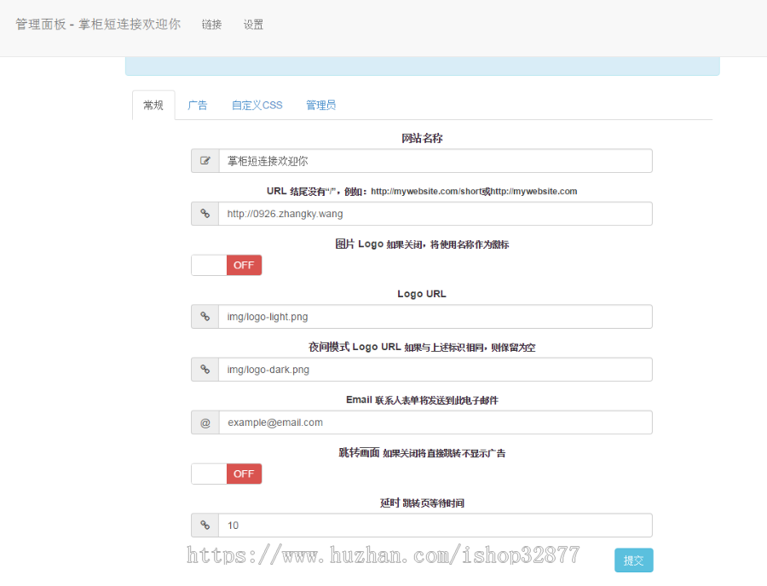Focus the delay input showing 10
This screenshot has height=586, width=767.
pos(435,526)
